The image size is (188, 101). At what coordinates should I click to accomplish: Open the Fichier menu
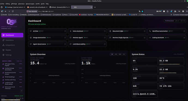(2, 4)
